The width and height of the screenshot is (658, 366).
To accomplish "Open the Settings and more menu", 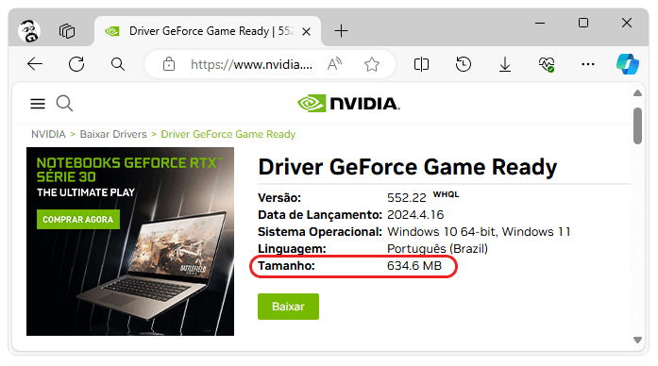I will [x=588, y=64].
